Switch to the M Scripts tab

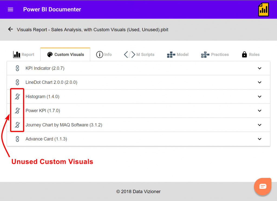pyautogui.click(x=139, y=54)
